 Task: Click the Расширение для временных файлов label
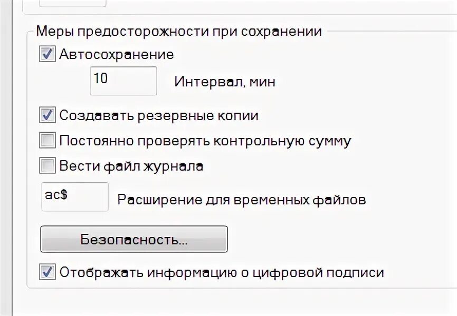(241, 200)
